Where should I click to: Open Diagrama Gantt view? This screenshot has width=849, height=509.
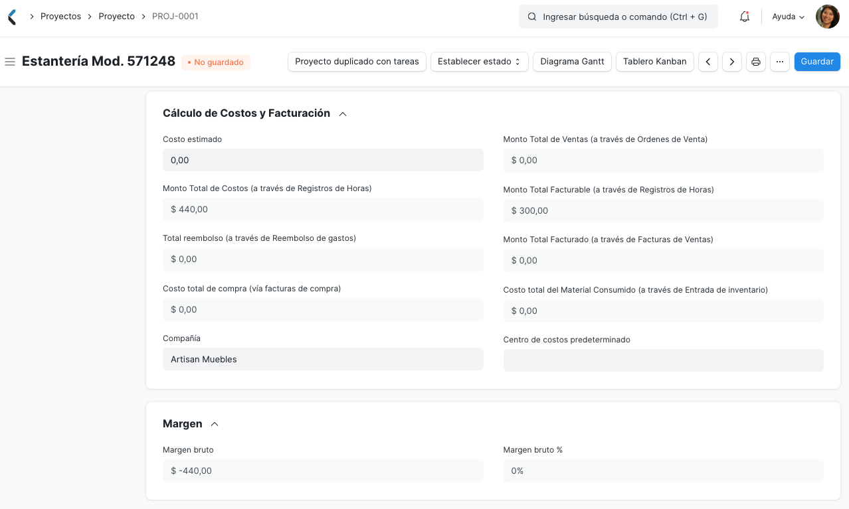(572, 62)
